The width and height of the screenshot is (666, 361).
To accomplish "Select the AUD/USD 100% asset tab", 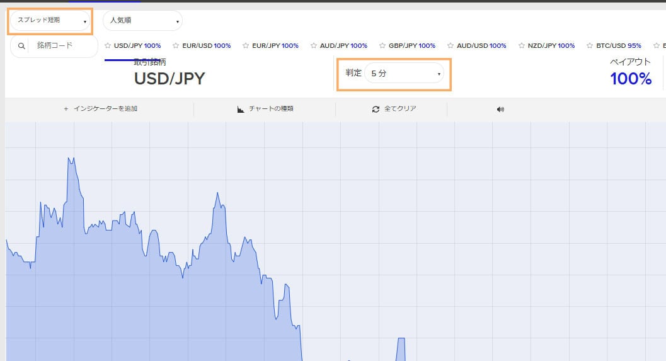I will point(481,45).
